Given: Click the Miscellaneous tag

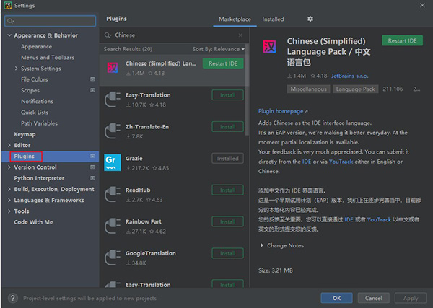Looking at the screenshot, I should point(308,89).
